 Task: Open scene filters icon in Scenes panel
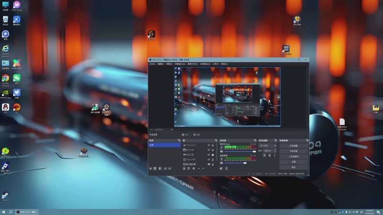[x=160, y=169]
